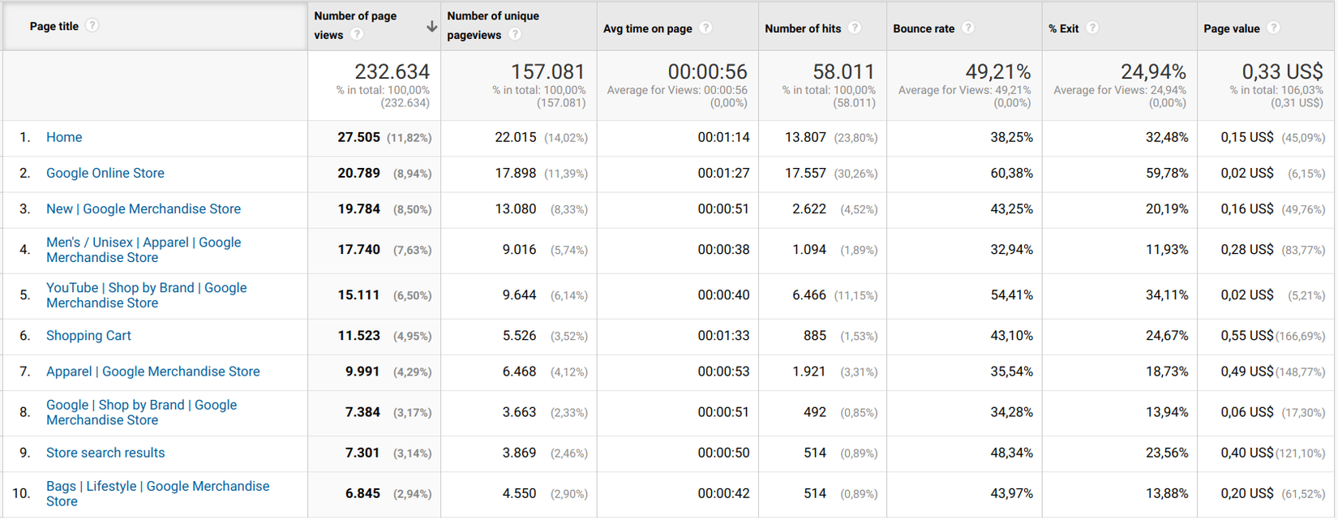The height and width of the screenshot is (520, 1338).
Task: Show help for Avg time on page
Action: click(706, 28)
